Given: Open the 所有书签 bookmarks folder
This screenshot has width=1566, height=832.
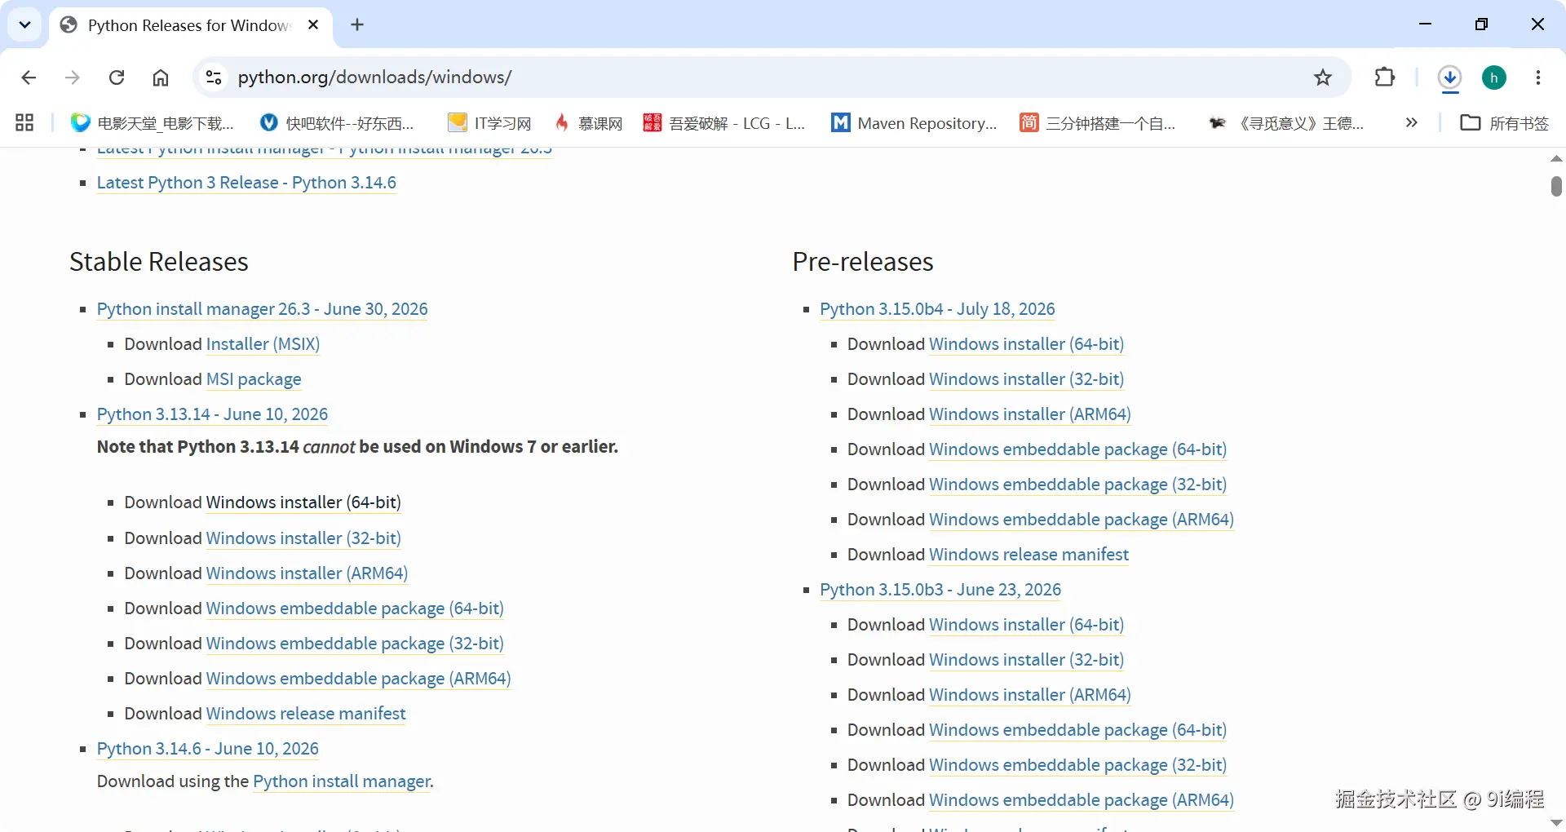Looking at the screenshot, I should [1504, 123].
